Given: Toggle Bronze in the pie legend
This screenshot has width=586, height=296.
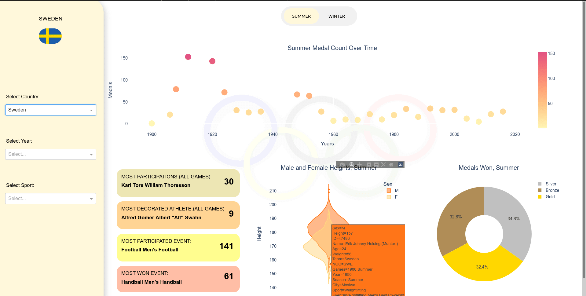Looking at the screenshot, I should click(548, 190).
